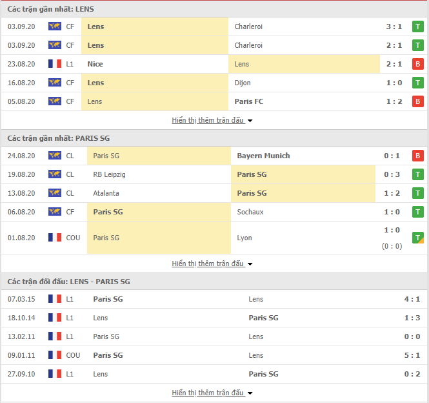Click green T badge for Lens 3:1 Charleroi

[x=418, y=26]
